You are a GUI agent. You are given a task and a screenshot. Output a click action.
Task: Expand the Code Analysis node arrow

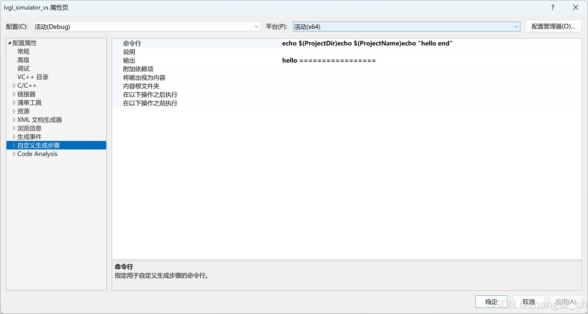click(x=14, y=154)
